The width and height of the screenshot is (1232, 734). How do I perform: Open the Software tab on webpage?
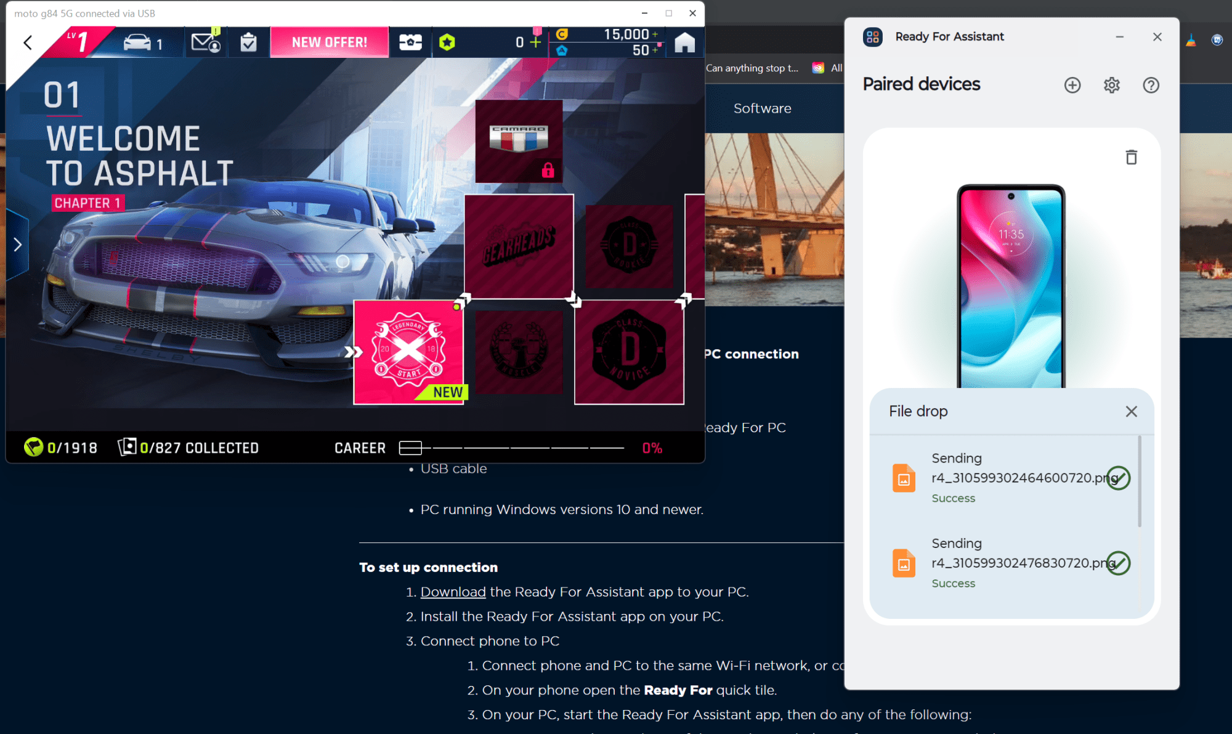point(762,108)
